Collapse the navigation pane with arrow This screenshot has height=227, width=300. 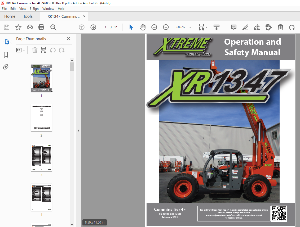pos(78,131)
